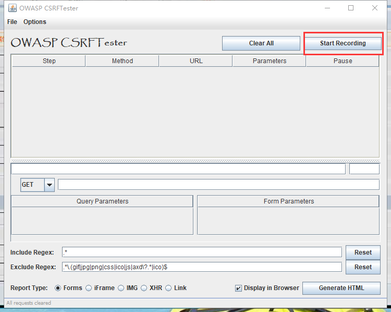The height and width of the screenshot is (312, 391).
Task: Click the Generate HTML button
Action: 341,288
